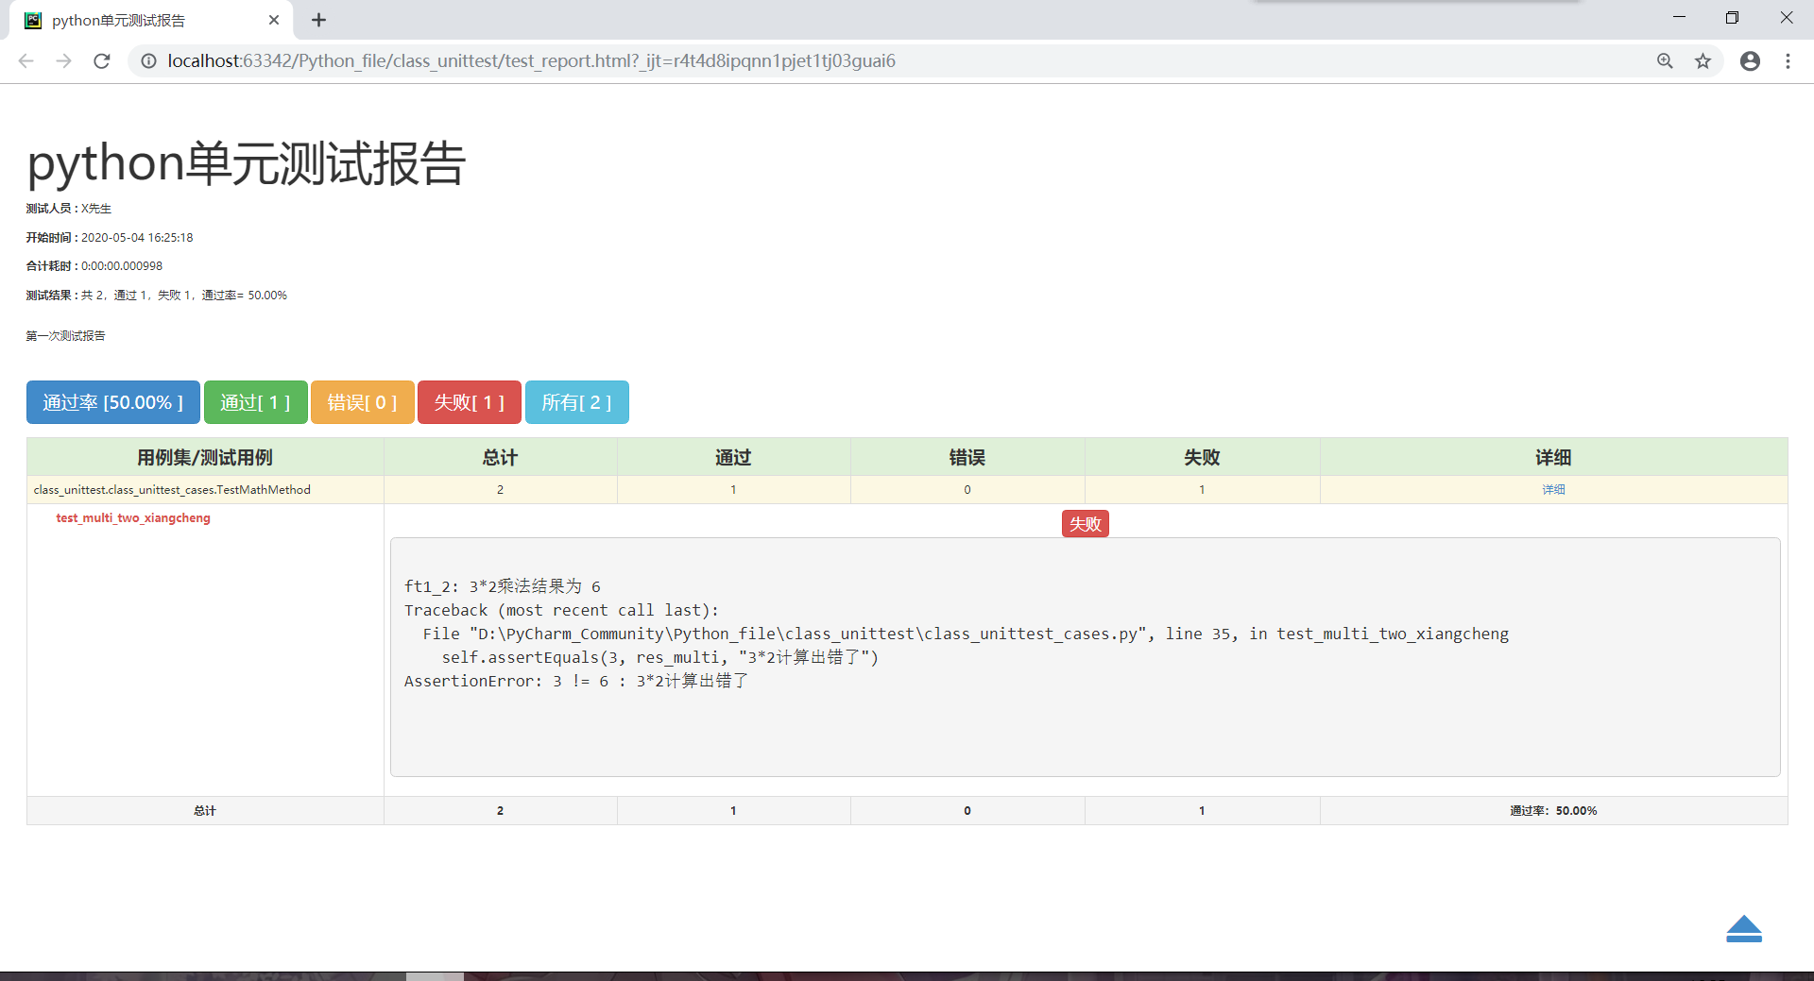Restore down the Chrome window
Screen dimensions: 1814x981
pyautogui.click(x=1732, y=18)
